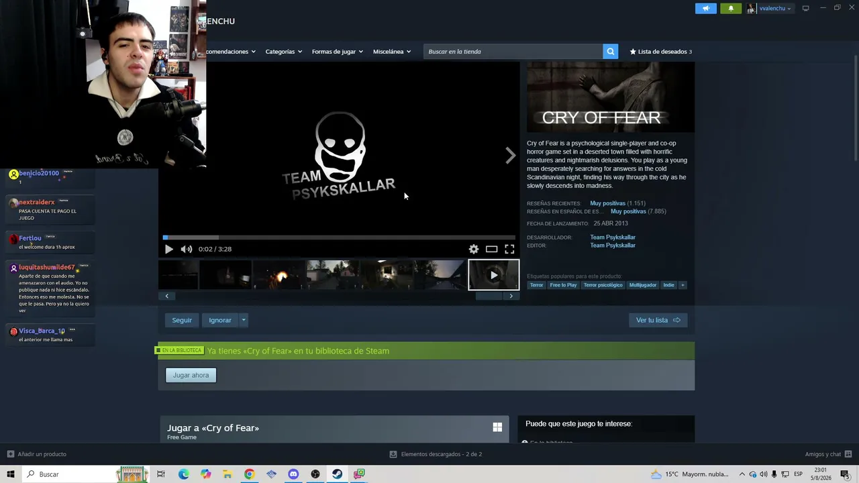Image resolution: width=859 pixels, height=483 pixels.
Task: Open Spanish reviews 'Muy positivas (7.885)'
Action: (x=638, y=211)
